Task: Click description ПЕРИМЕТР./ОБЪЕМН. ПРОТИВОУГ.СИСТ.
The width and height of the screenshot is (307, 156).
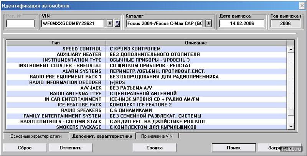Action: click(x=158, y=71)
